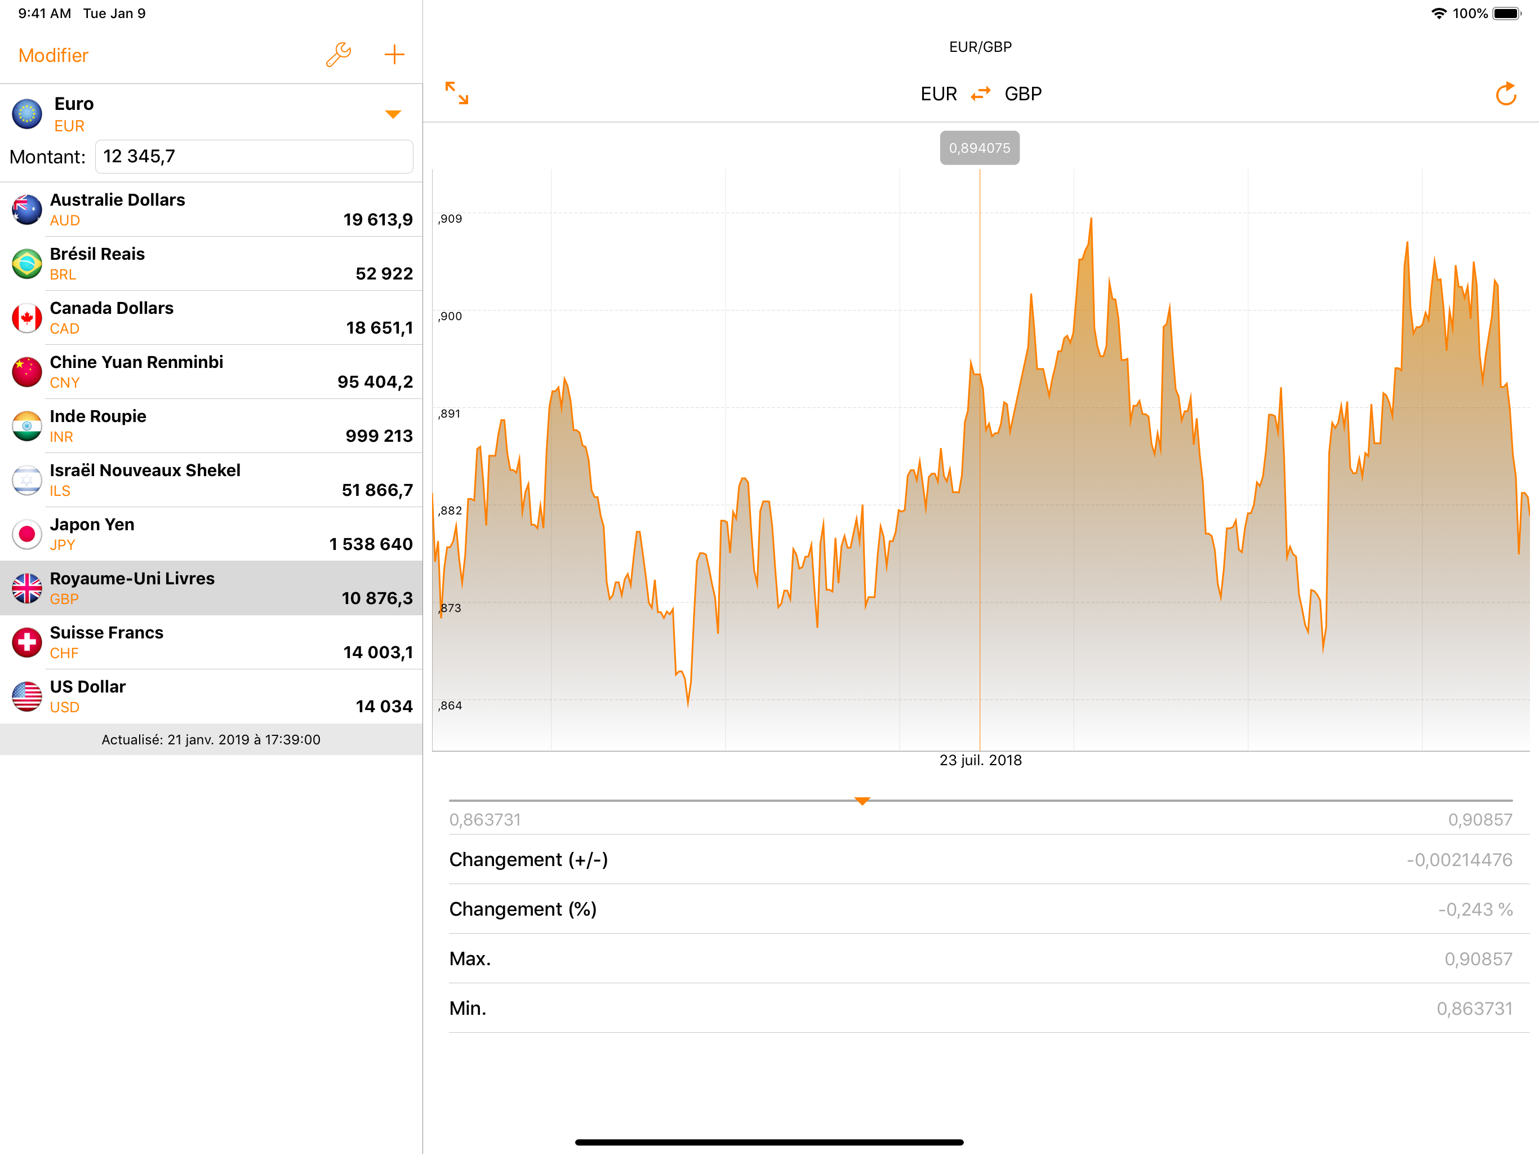Tap the plus icon to add currency
Screen dimensions: 1539x1154
coord(394,54)
